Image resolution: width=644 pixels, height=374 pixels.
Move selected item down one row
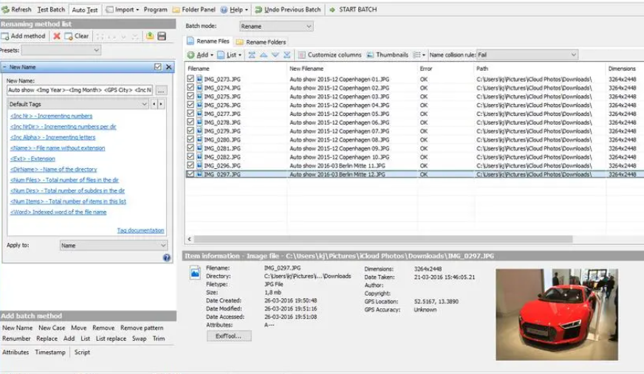point(275,55)
